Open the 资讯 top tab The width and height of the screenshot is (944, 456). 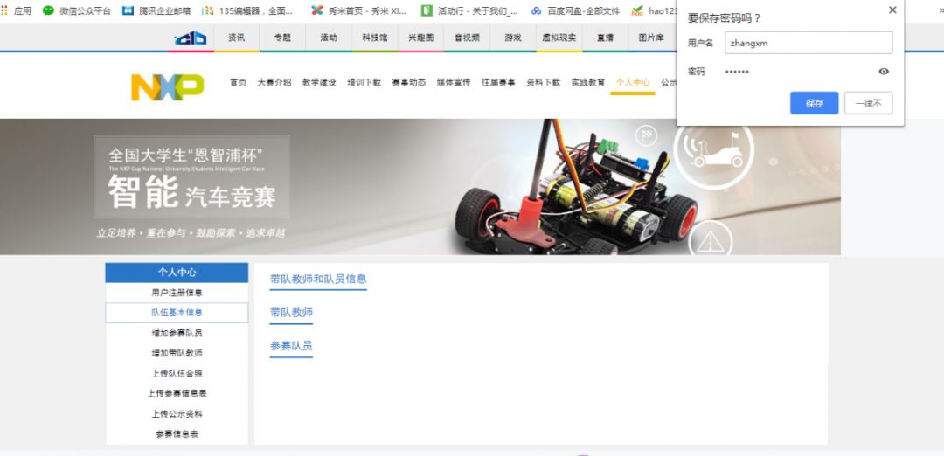point(237,38)
